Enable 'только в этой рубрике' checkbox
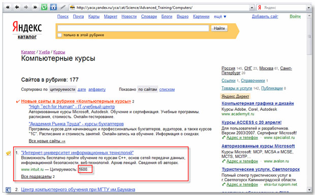The image size is (315, 195). (59, 35)
